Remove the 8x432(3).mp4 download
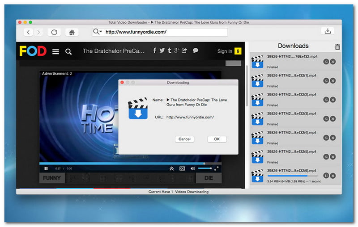This screenshot has width=358, height=227. [333, 119]
